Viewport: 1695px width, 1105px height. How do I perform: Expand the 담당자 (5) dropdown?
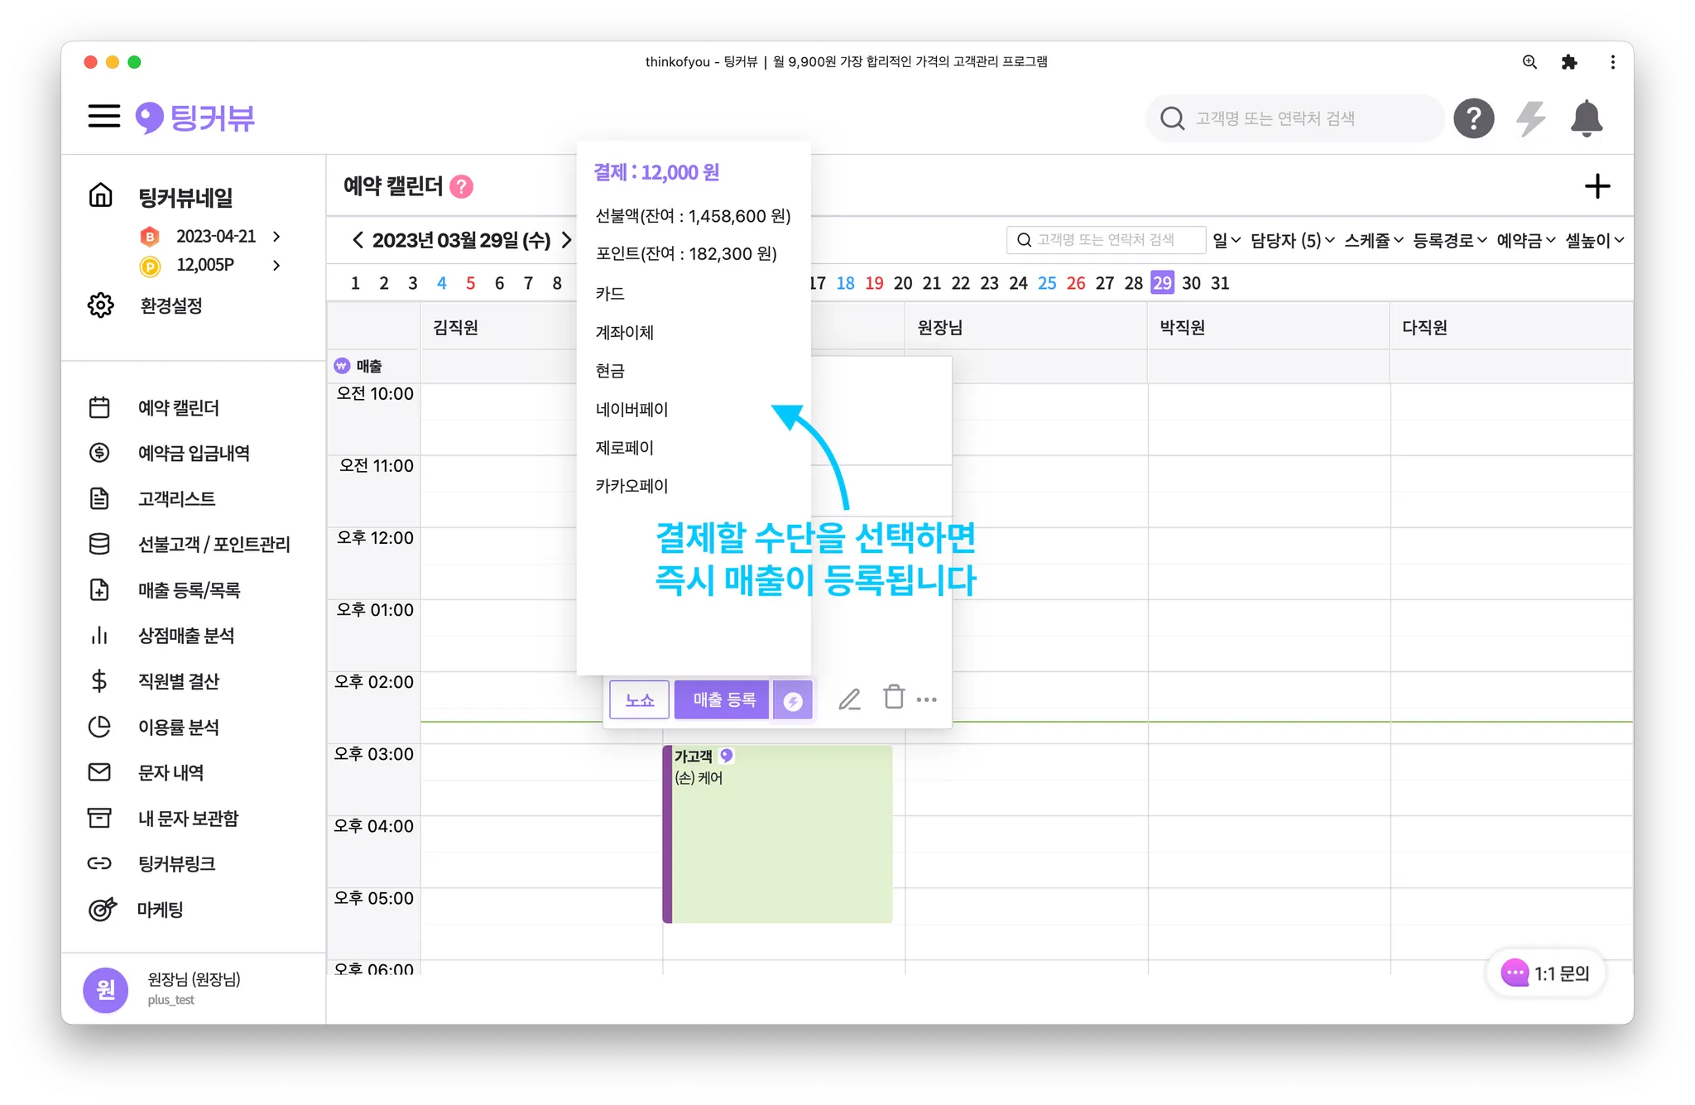1291,240
